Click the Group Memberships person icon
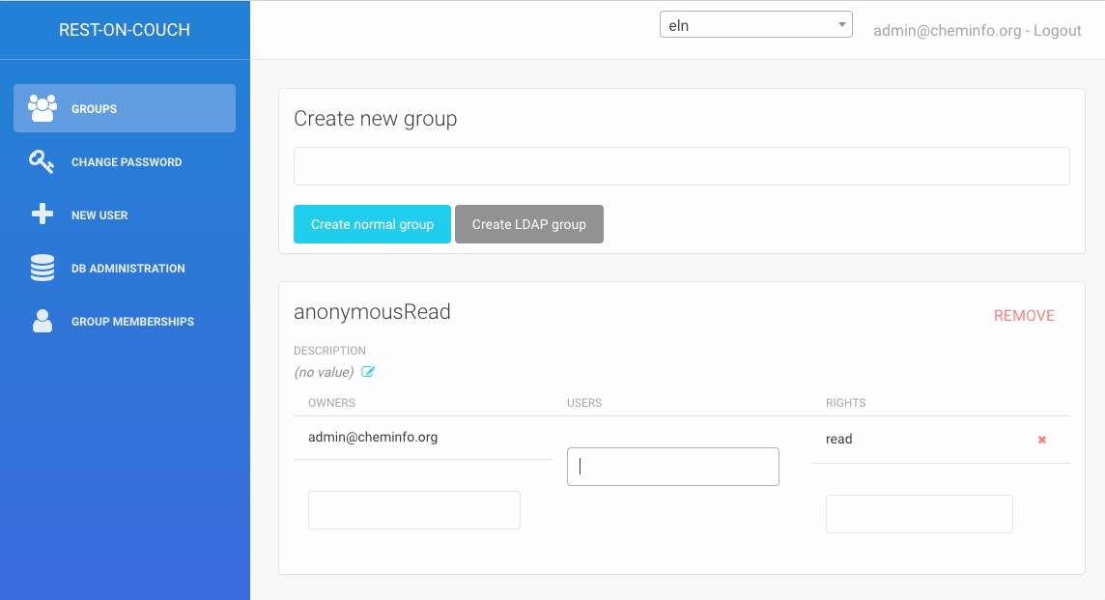Viewport: 1105px width, 600px height. click(42, 321)
